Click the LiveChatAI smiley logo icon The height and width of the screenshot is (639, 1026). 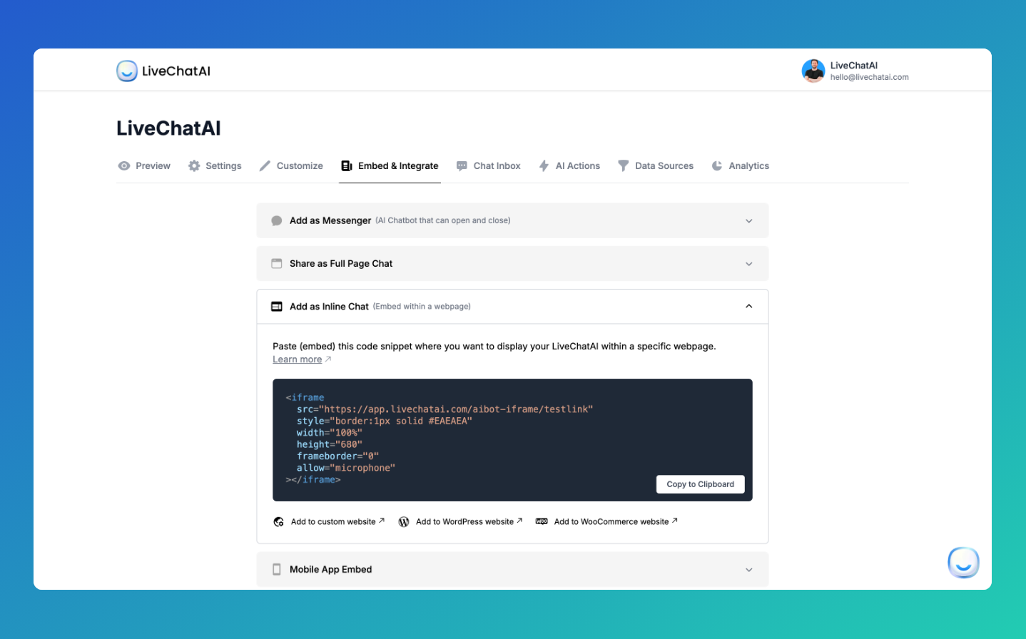[127, 71]
